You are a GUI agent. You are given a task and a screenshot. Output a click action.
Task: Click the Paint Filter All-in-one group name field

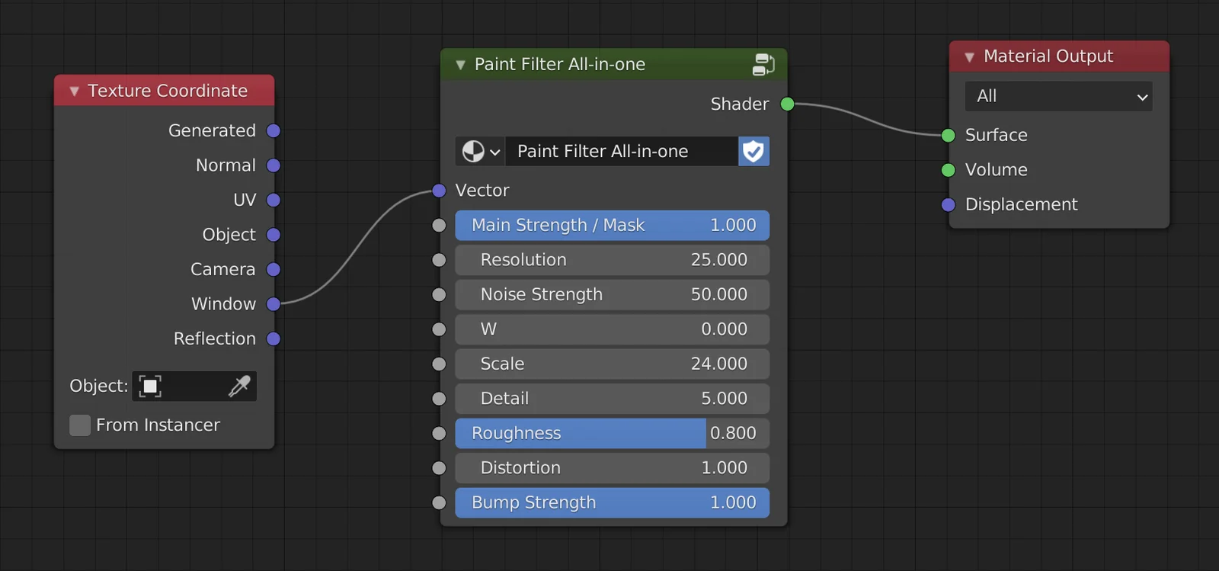click(x=622, y=151)
